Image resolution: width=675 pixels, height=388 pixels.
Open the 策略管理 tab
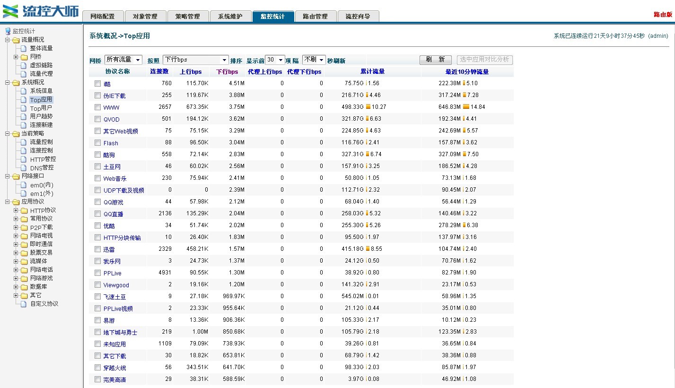click(188, 17)
